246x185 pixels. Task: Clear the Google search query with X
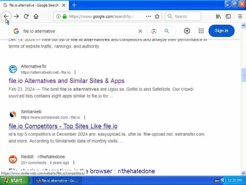pyautogui.click(x=140, y=31)
